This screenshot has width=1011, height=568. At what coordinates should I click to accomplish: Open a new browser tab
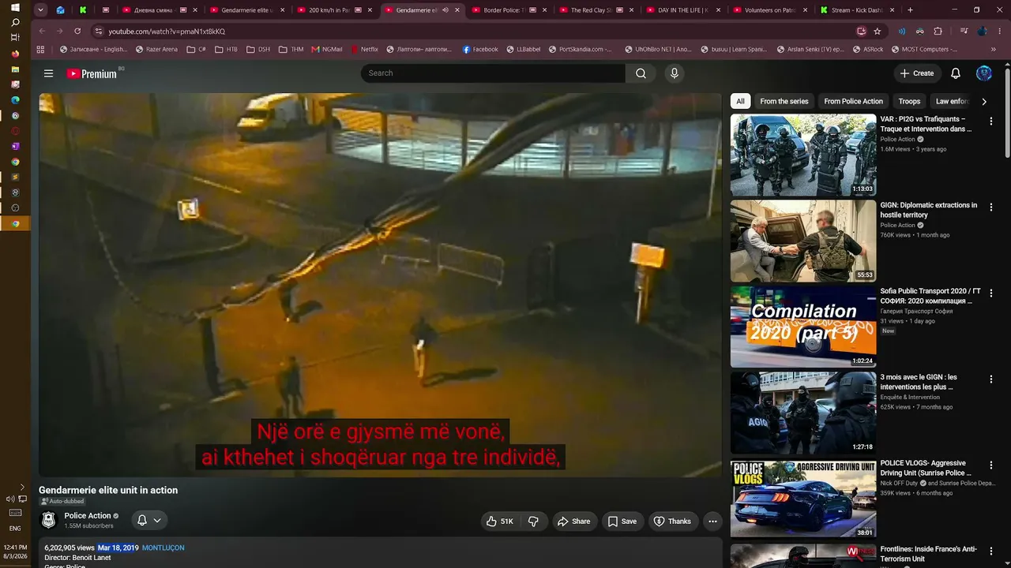pos(910,10)
